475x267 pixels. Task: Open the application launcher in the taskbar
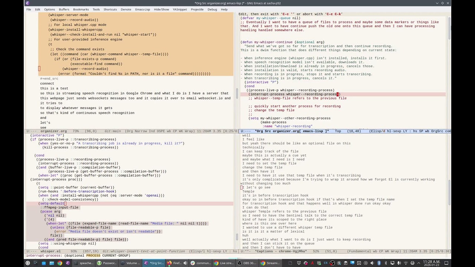(27, 263)
